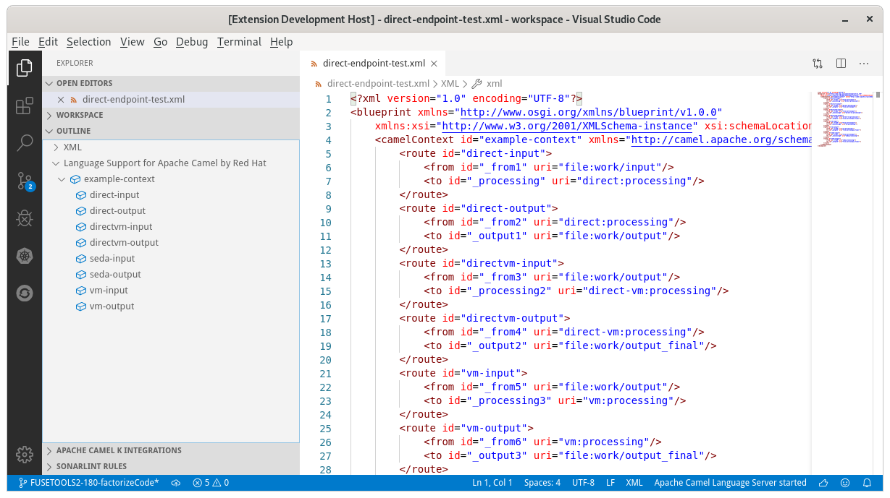
Task: Close direct-endpoint-test.xml in Open Editors
Action: [x=61, y=100]
